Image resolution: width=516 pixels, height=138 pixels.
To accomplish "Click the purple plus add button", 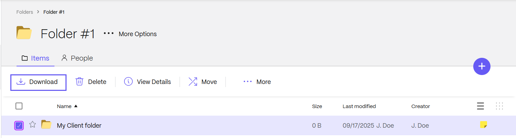I will tap(482, 67).
